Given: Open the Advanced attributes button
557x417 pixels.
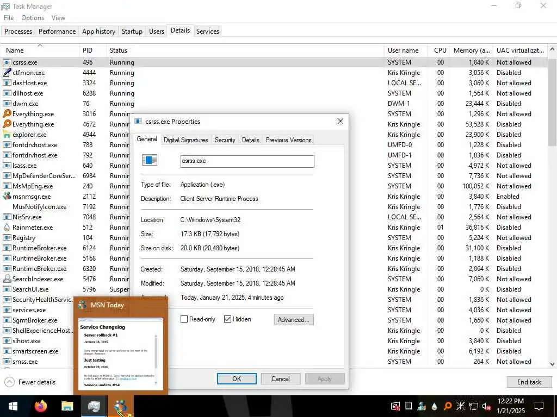Looking at the screenshot, I should click(x=294, y=319).
